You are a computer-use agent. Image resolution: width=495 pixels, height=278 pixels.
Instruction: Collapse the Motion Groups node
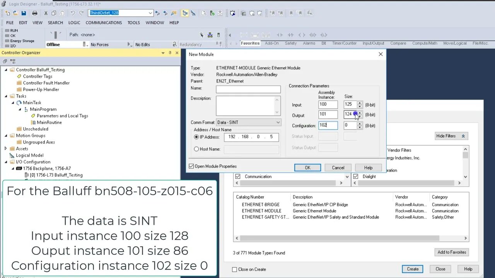pyautogui.click(x=6, y=136)
